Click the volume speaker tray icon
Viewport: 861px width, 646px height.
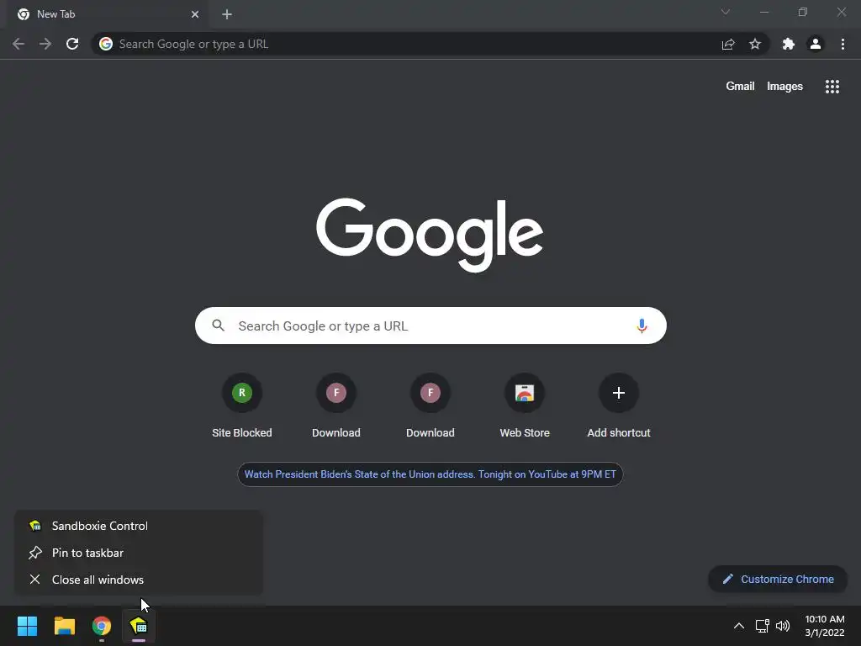(x=783, y=626)
